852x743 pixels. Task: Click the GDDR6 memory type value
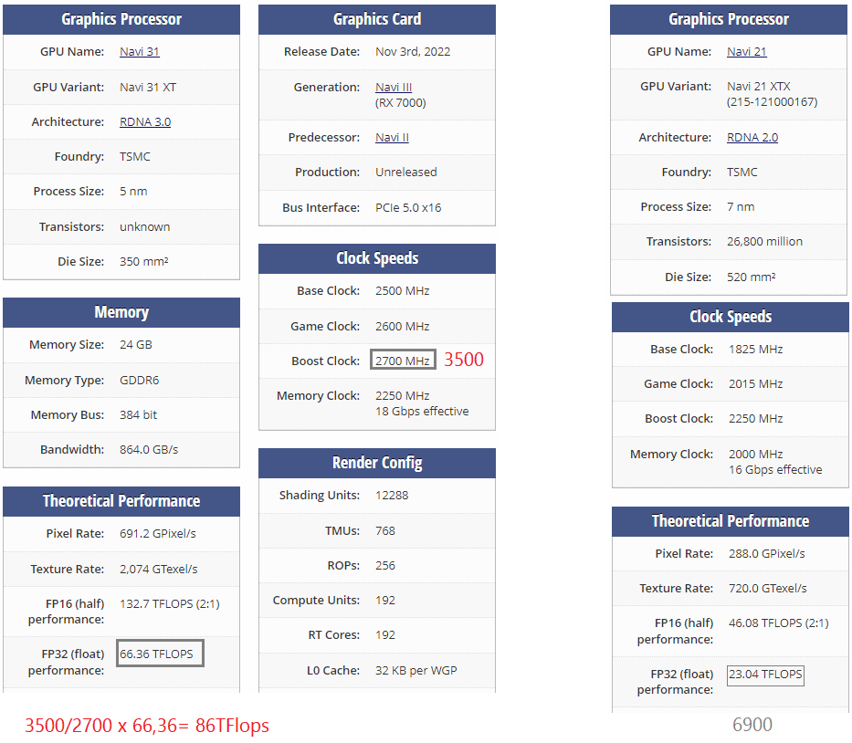click(139, 381)
